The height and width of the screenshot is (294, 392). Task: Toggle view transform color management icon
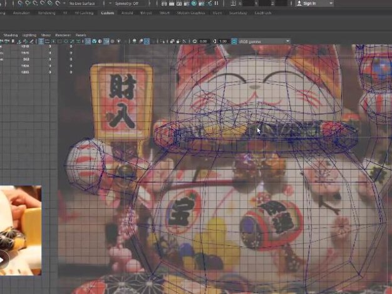point(234,41)
